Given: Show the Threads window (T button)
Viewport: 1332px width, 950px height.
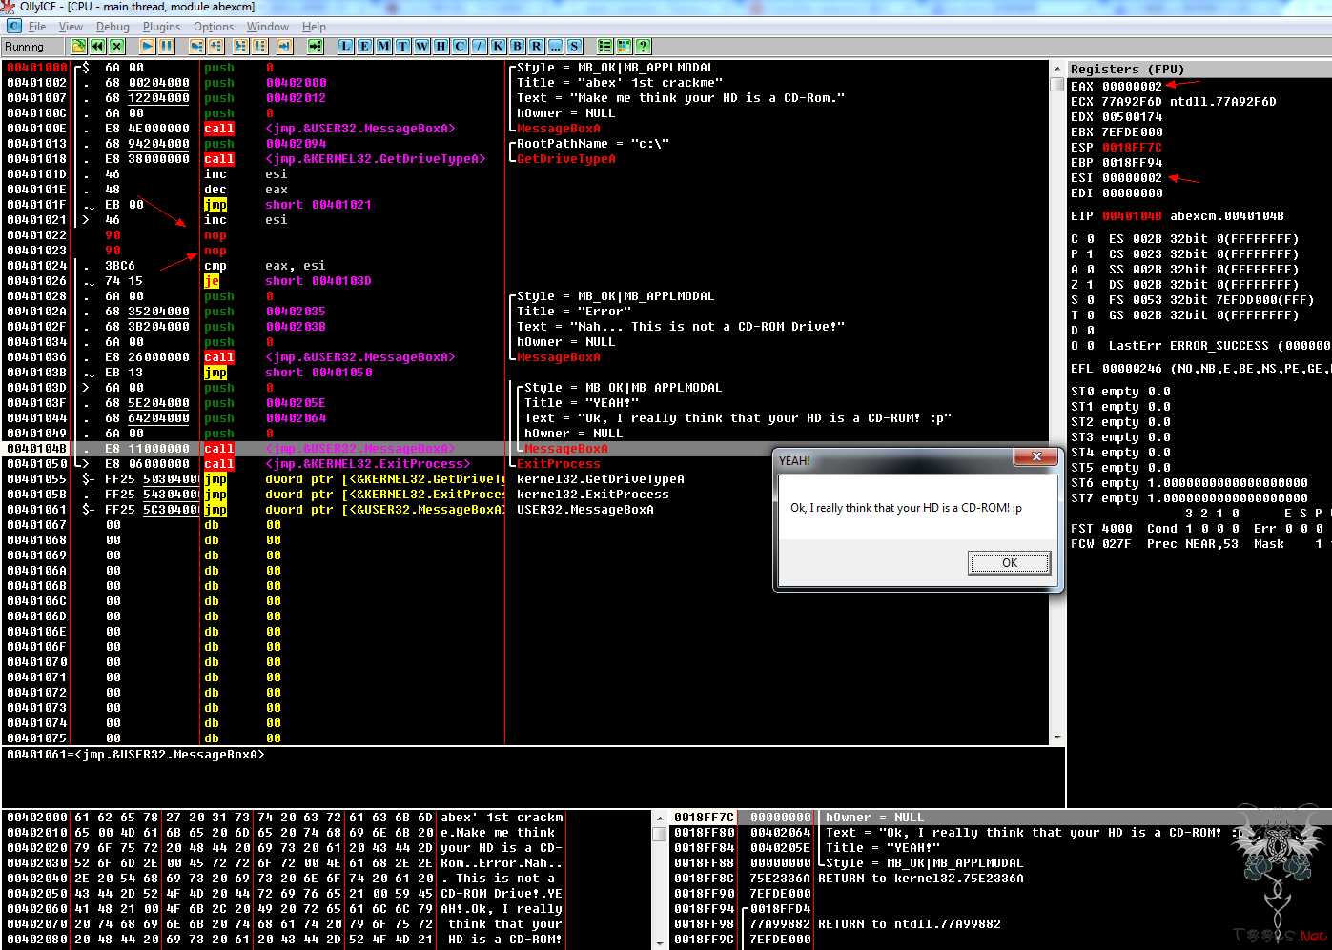Looking at the screenshot, I should [402, 46].
